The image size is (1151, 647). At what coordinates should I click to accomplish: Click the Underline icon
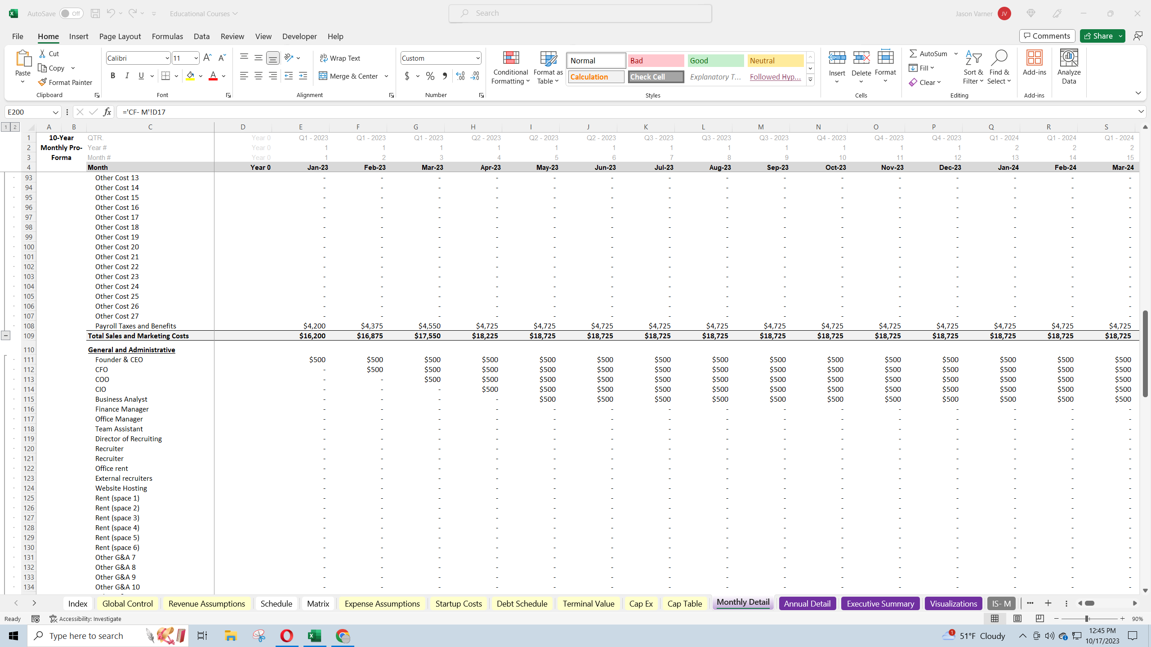pyautogui.click(x=141, y=76)
